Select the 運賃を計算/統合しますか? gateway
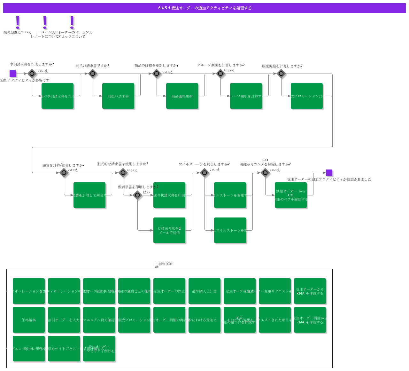The width and height of the screenshot is (409, 371). tap(64, 173)
